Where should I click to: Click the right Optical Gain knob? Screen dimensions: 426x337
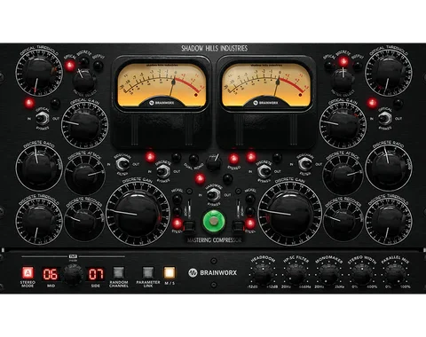[343, 125]
